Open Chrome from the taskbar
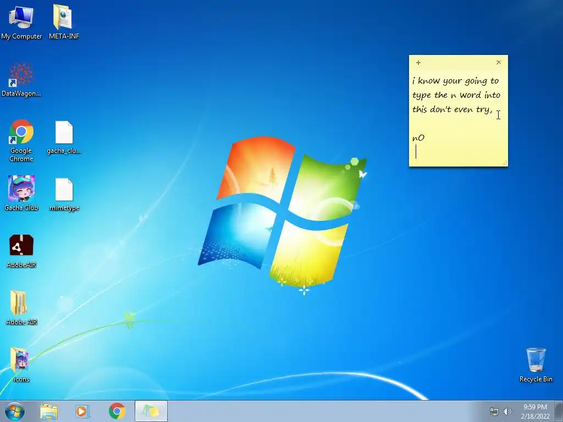The height and width of the screenshot is (422, 563). pos(117,411)
